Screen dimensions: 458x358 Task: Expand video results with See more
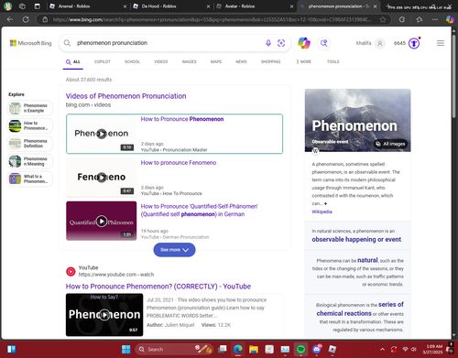[174, 250]
